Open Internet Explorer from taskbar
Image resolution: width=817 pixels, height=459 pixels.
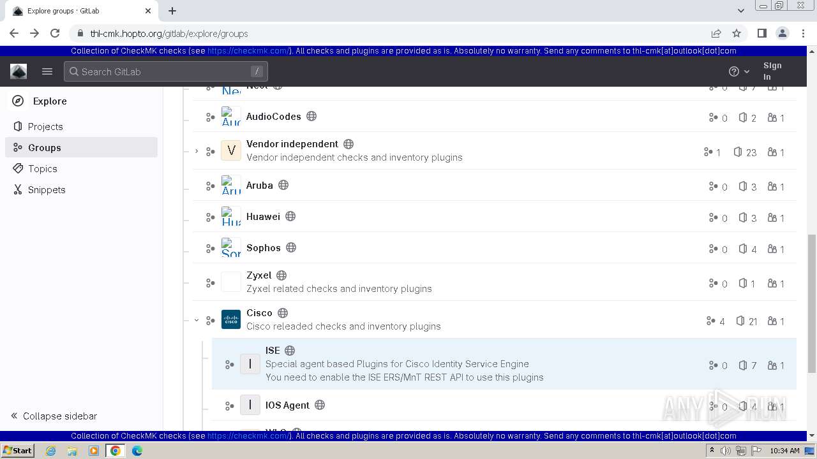pyautogui.click(x=51, y=451)
